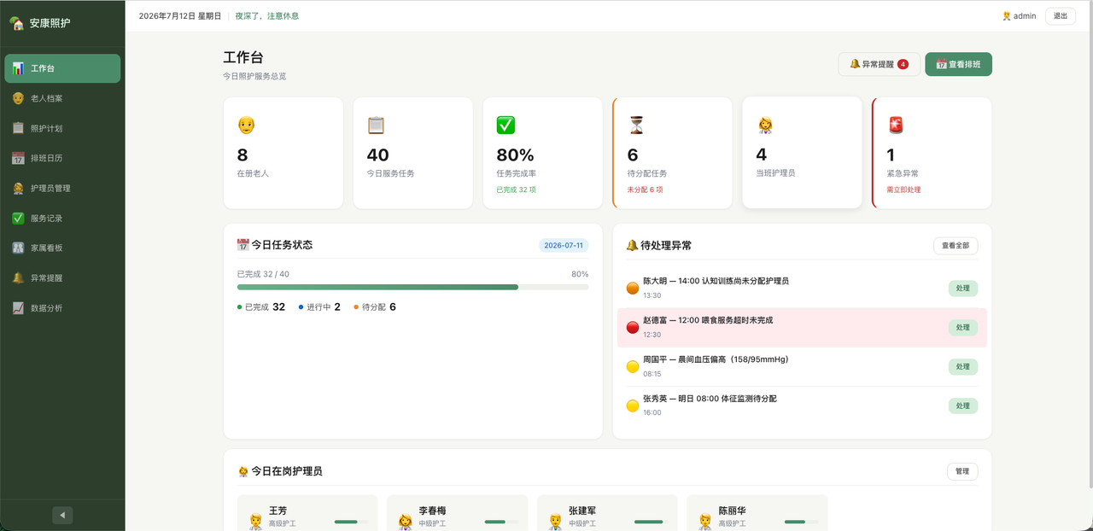Click 王芳 workload progress bar

point(351,522)
